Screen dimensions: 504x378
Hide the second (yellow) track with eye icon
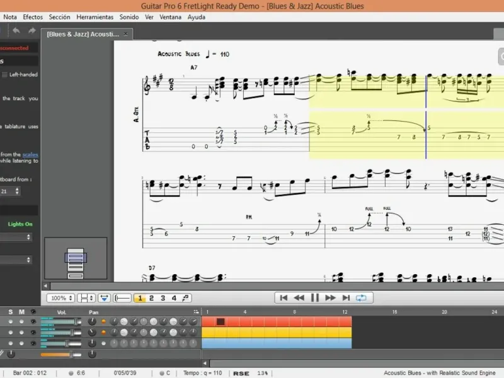[33, 333]
